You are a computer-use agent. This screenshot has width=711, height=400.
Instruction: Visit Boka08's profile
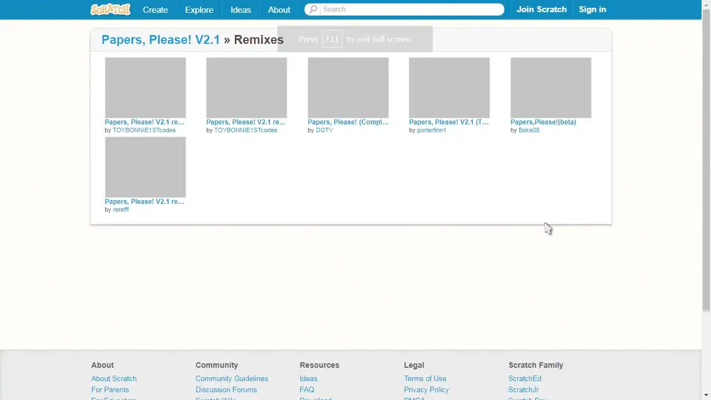(529, 130)
